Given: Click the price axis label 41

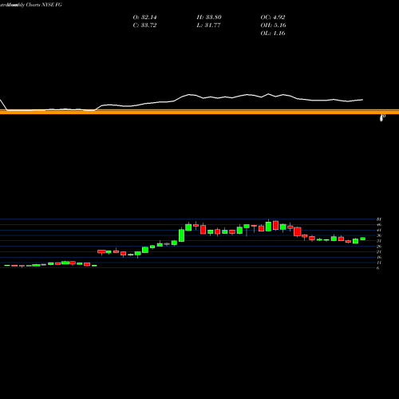Looking at the screenshot, I should point(379,230).
